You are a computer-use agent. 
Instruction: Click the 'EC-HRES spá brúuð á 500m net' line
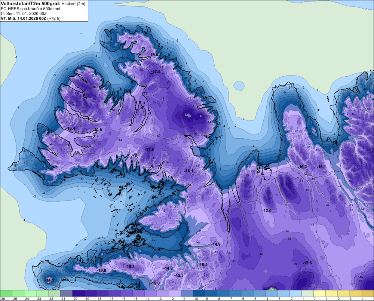(31, 9)
